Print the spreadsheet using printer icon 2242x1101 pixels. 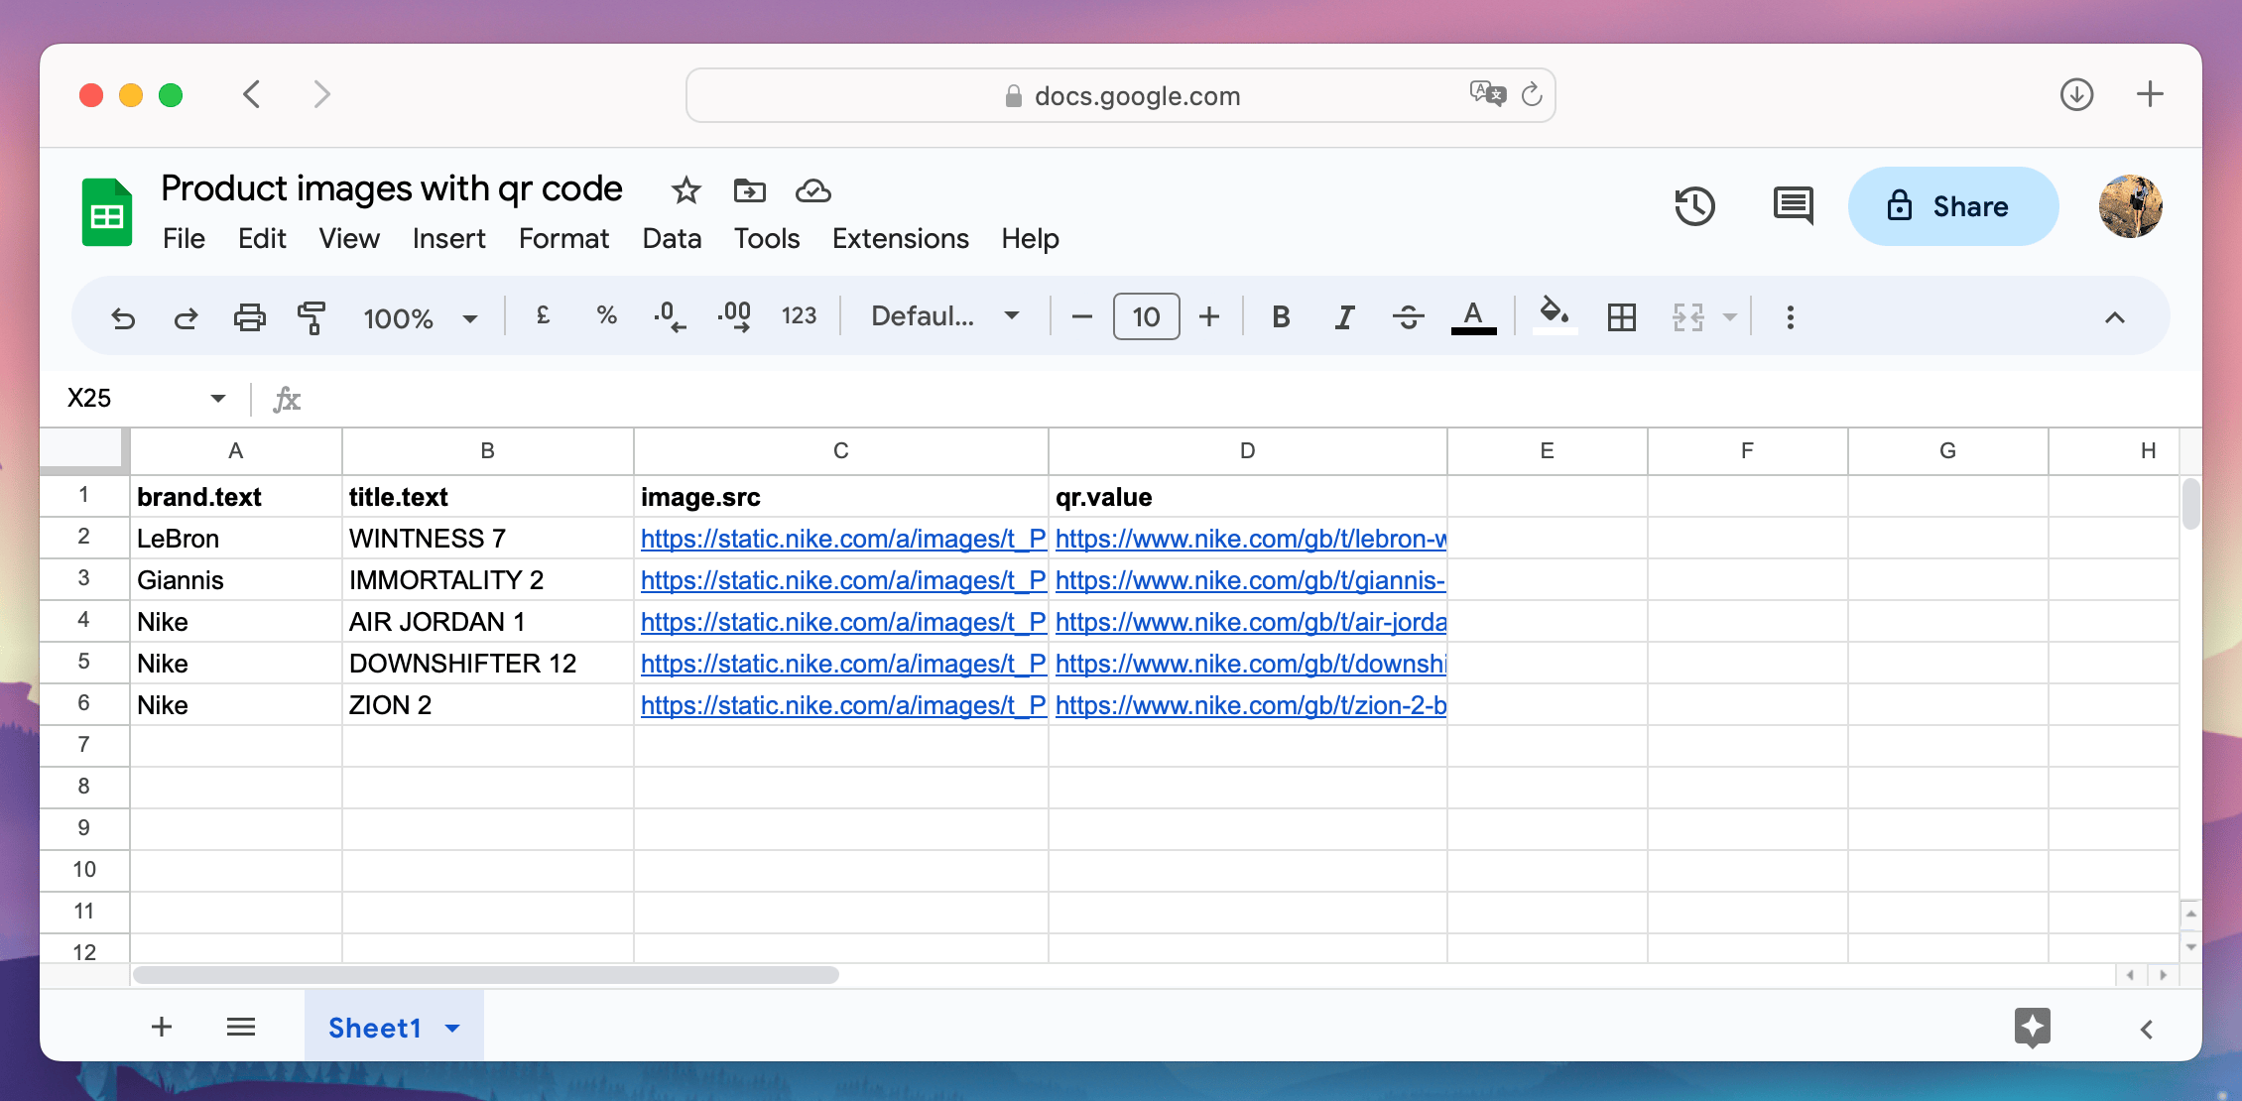pos(250,317)
